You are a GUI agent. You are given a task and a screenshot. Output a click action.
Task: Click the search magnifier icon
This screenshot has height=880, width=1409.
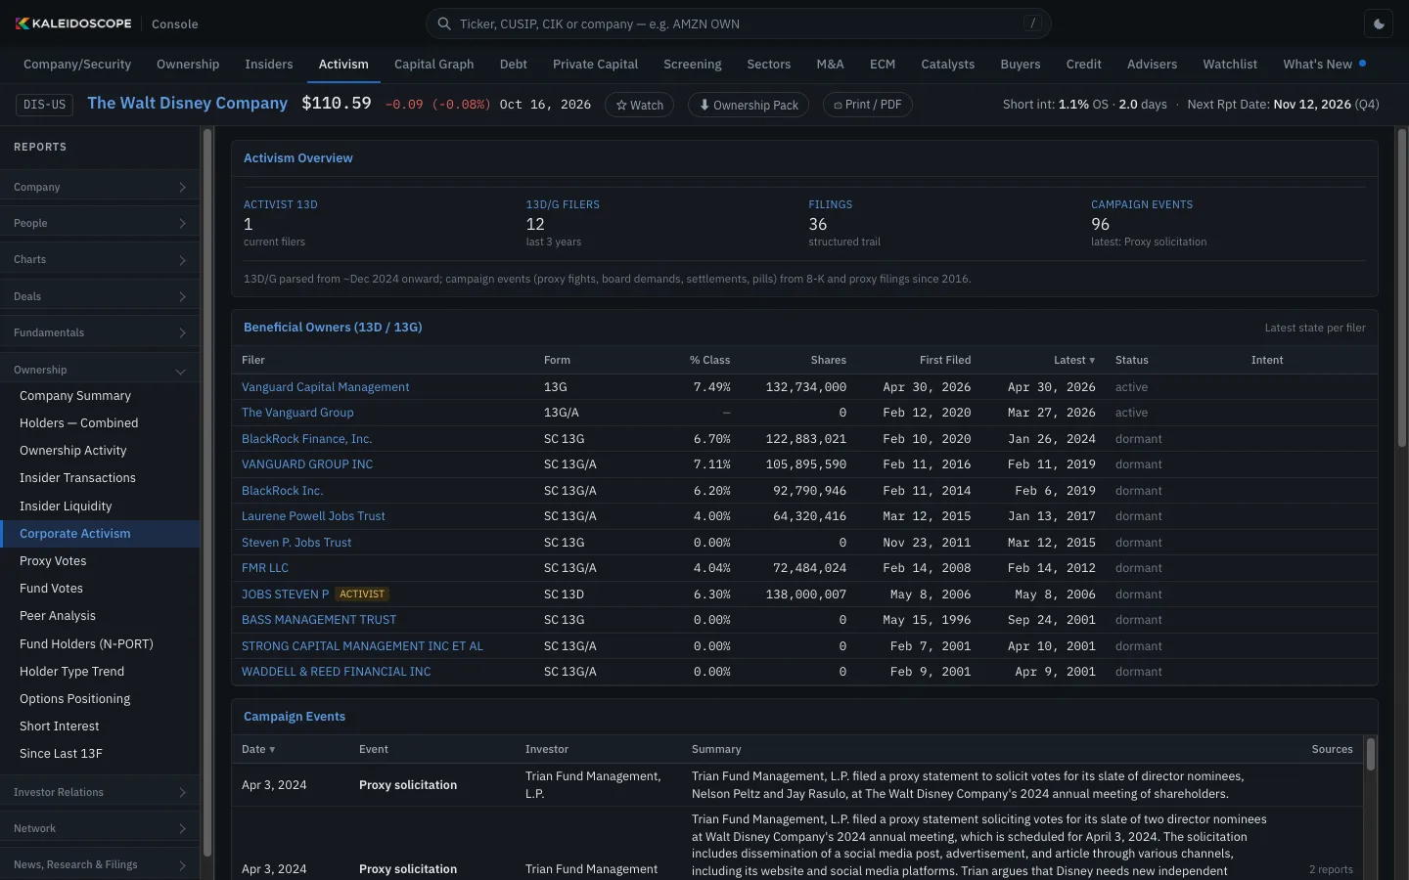tap(444, 23)
